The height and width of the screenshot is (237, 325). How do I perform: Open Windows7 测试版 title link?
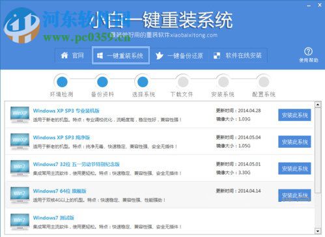coord(53,217)
